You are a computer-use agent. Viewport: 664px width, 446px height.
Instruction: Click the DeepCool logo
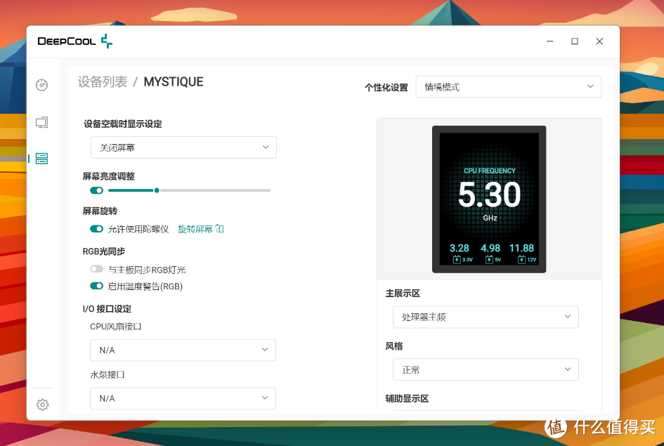[x=75, y=41]
